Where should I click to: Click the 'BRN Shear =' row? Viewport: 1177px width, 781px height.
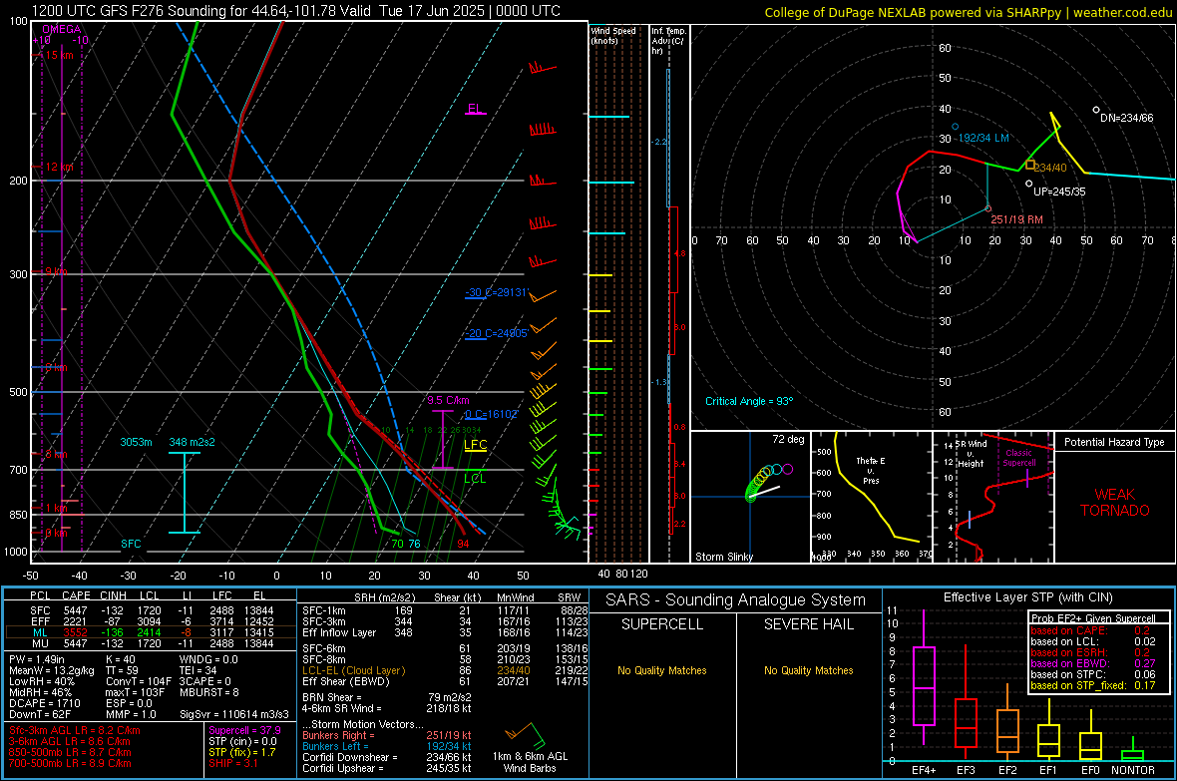[387, 697]
